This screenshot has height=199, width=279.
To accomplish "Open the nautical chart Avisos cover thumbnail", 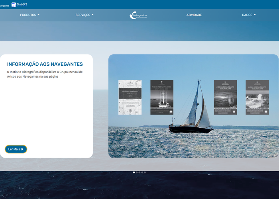I will pos(130,97).
